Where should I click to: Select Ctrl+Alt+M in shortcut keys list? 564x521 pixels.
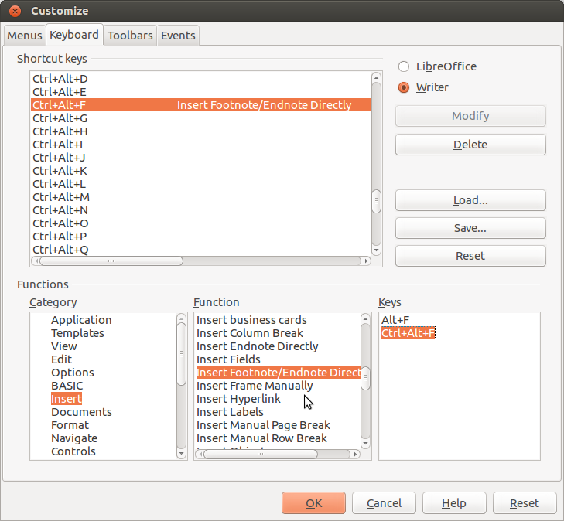201,197
